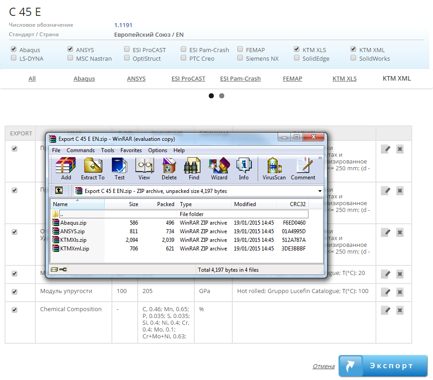Enable the FEMAP export checkbox

(240, 49)
